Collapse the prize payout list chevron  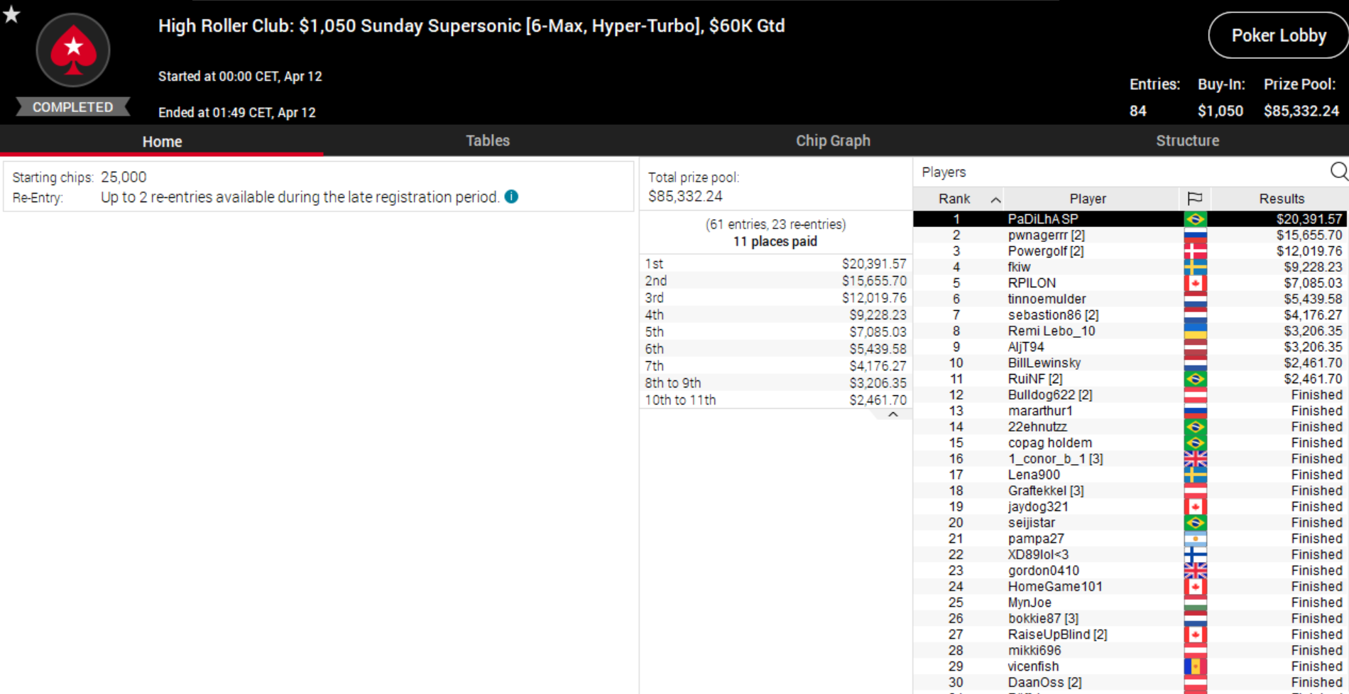tap(893, 414)
